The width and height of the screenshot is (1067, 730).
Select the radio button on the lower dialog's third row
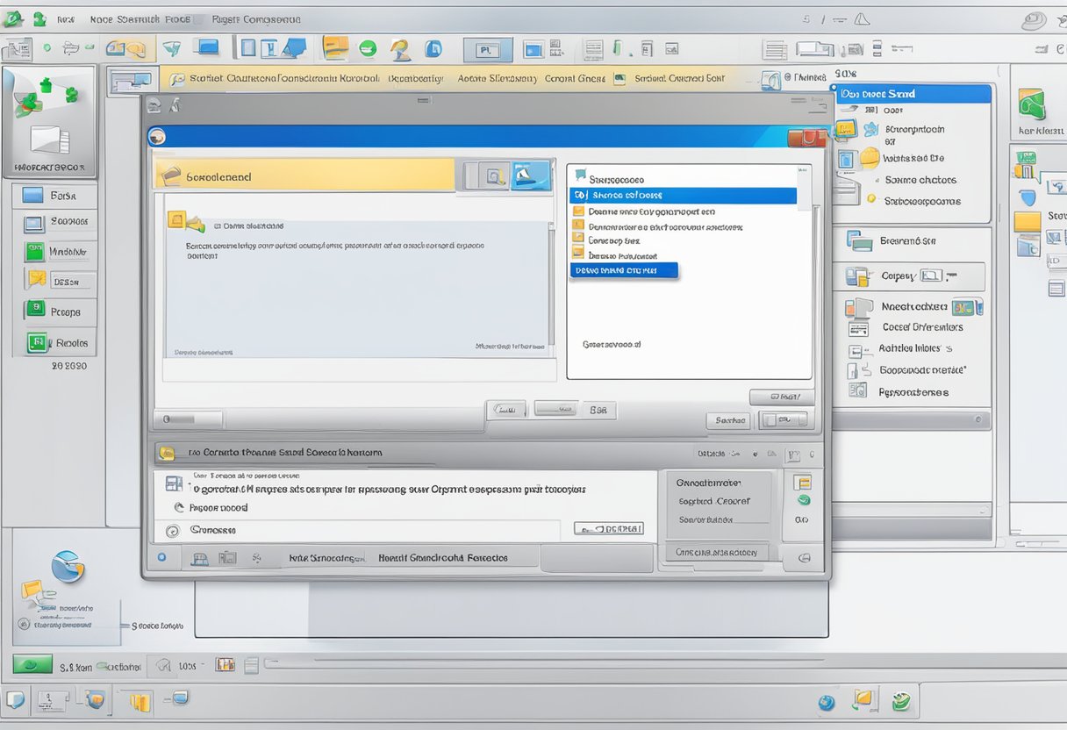pyautogui.click(x=173, y=531)
